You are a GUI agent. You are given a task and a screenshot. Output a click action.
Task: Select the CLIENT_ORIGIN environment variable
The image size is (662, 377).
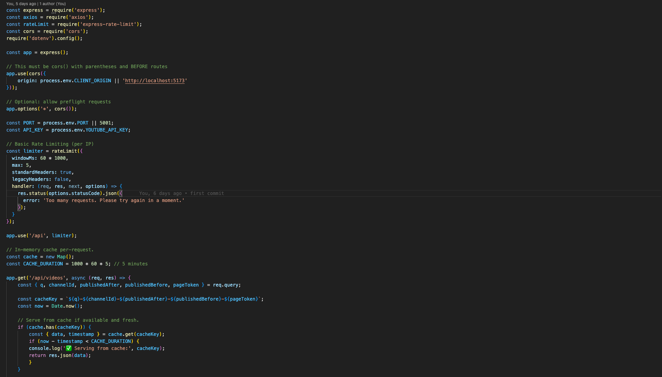point(92,81)
